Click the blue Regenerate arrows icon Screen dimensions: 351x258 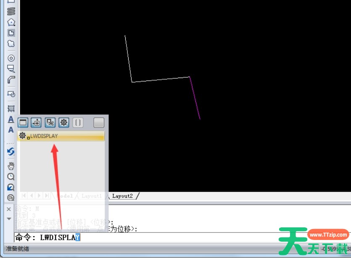(x=11, y=151)
